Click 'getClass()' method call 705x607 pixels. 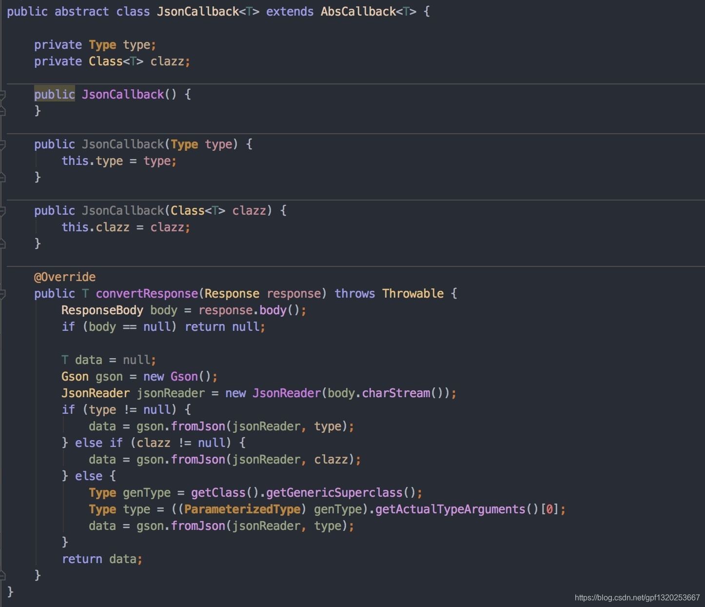(225, 492)
